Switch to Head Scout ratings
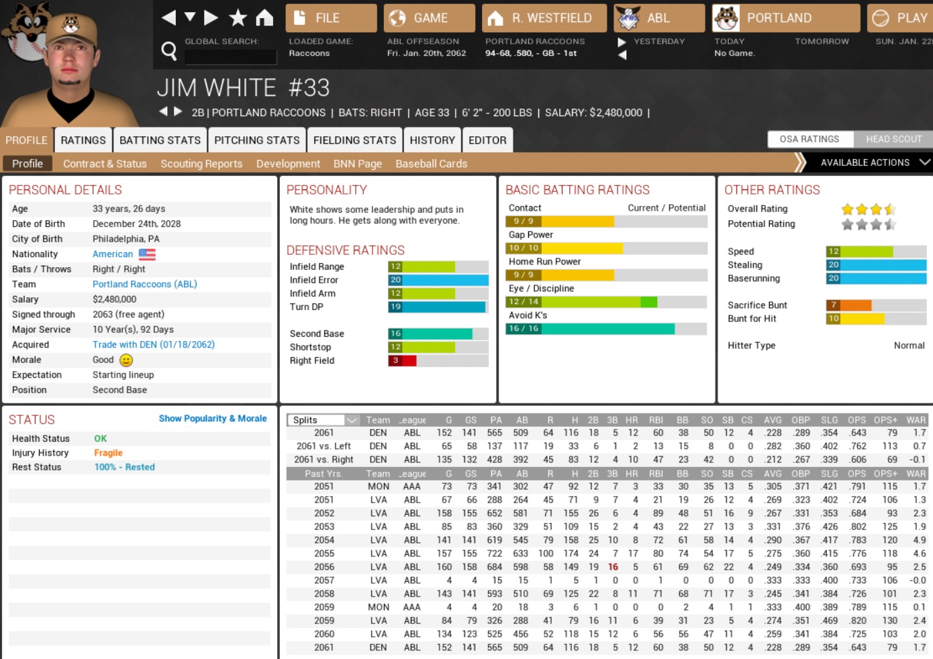The image size is (933, 659). pyautogui.click(x=893, y=139)
